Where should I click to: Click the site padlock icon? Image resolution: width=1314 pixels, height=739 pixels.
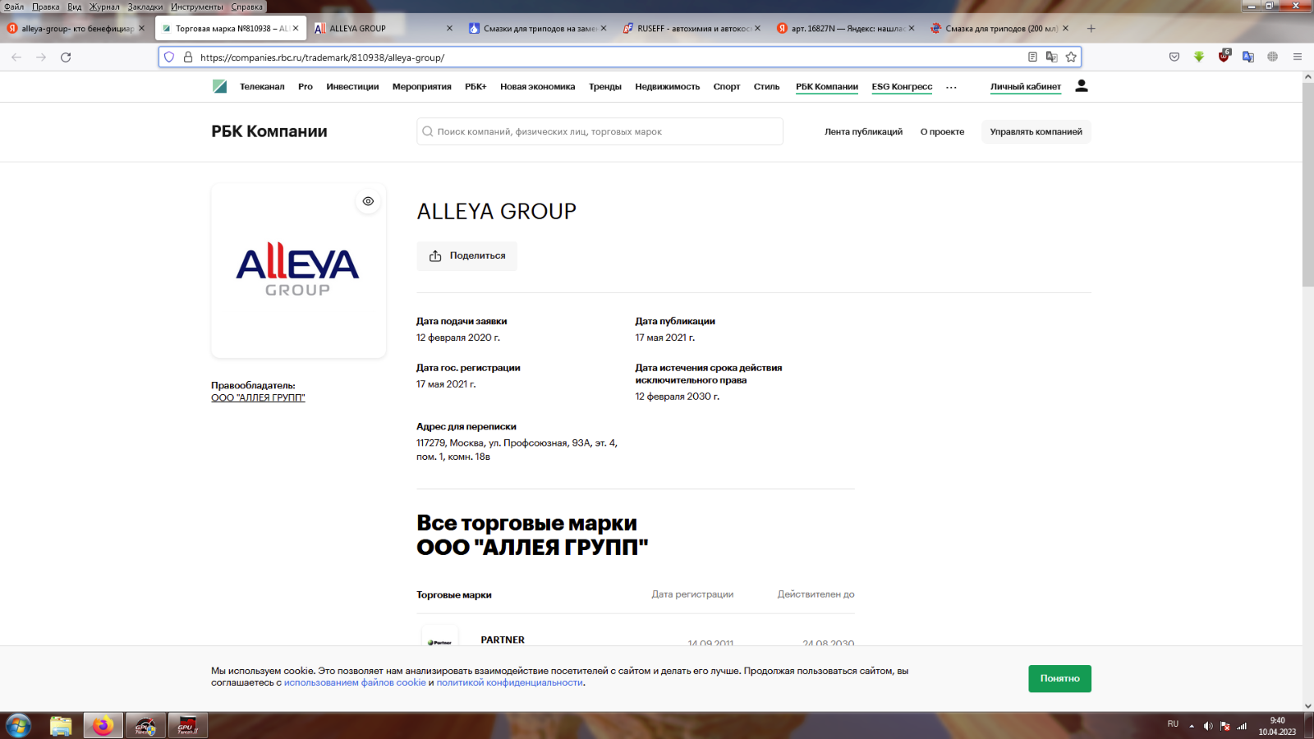188,57
